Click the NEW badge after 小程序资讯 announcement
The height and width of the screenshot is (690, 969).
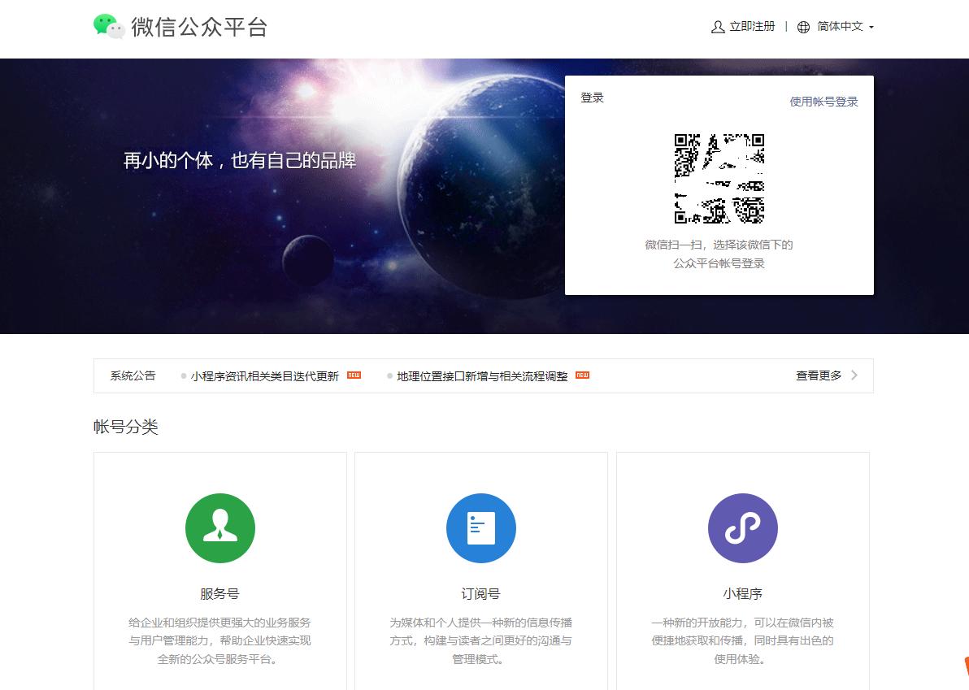tap(353, 375)
